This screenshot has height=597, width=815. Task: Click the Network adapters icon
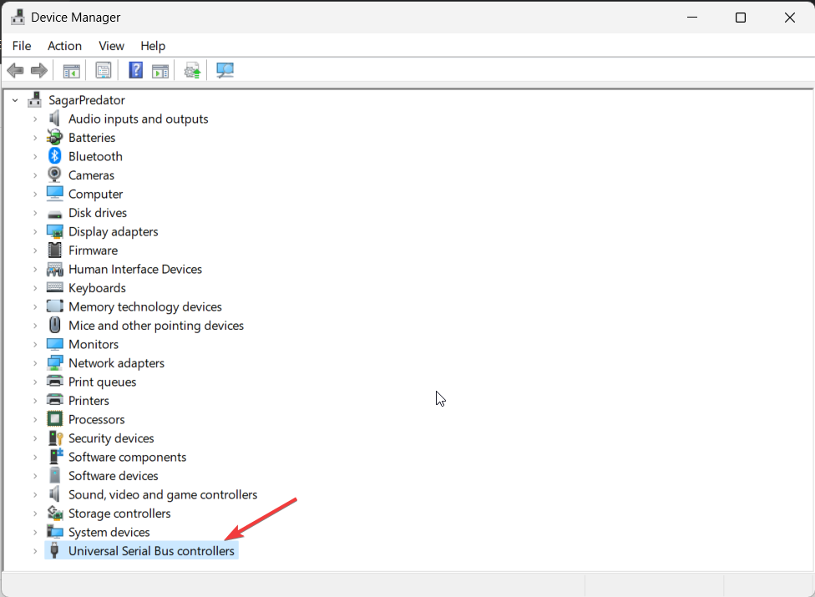[54, 362]
